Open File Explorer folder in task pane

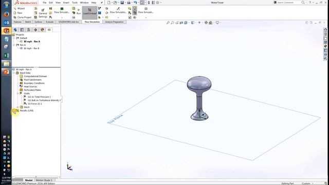pos(325,38)
